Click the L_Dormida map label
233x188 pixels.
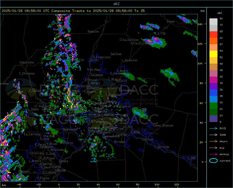[162, 147]
